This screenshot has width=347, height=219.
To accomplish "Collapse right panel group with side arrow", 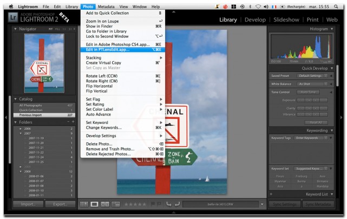I will point(341,117).
